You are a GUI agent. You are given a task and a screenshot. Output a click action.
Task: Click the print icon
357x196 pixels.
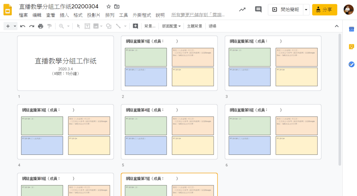[x=41, y=26]
